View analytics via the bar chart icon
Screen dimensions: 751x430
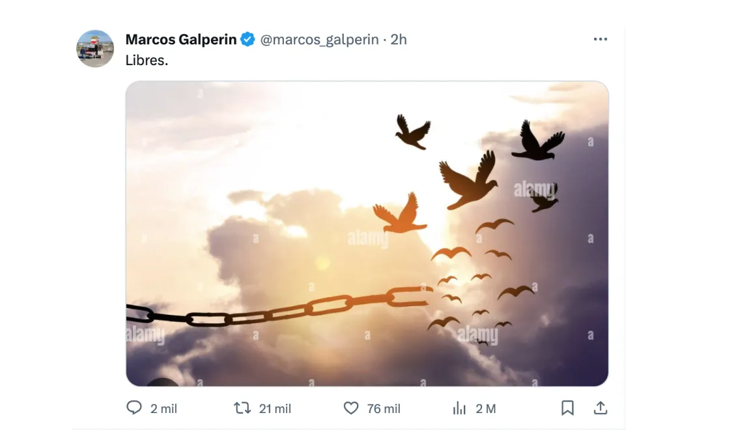[459, 408]
